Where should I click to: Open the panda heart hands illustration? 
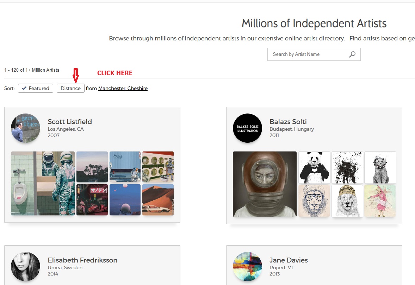coord(314,168)
